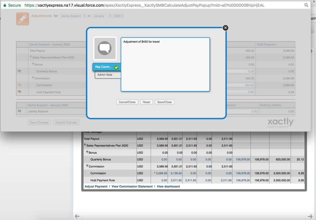Click the Save Changes button
316x220 pixels.
(39, 123)
